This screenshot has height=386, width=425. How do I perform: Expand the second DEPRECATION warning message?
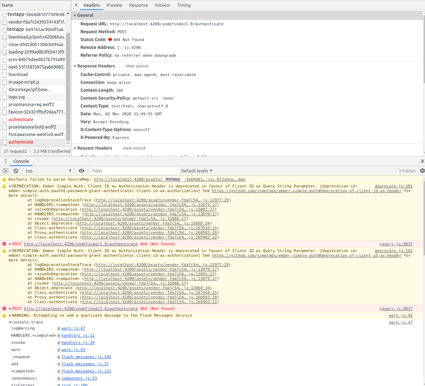click(x=10, y=251)
